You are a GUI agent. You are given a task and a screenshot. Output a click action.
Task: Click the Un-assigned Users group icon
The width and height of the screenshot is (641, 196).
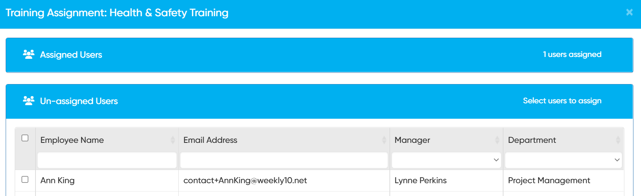[29, 101]
